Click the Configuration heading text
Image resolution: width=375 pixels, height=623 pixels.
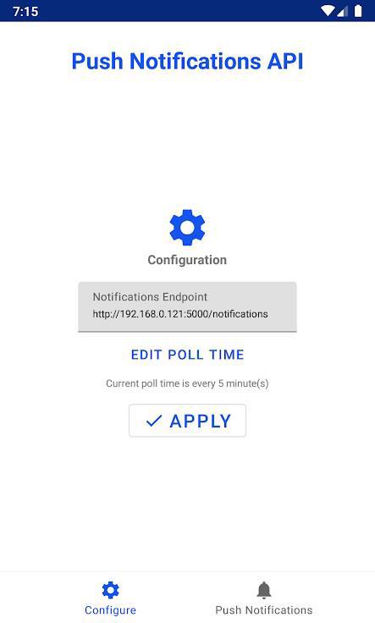187,260
